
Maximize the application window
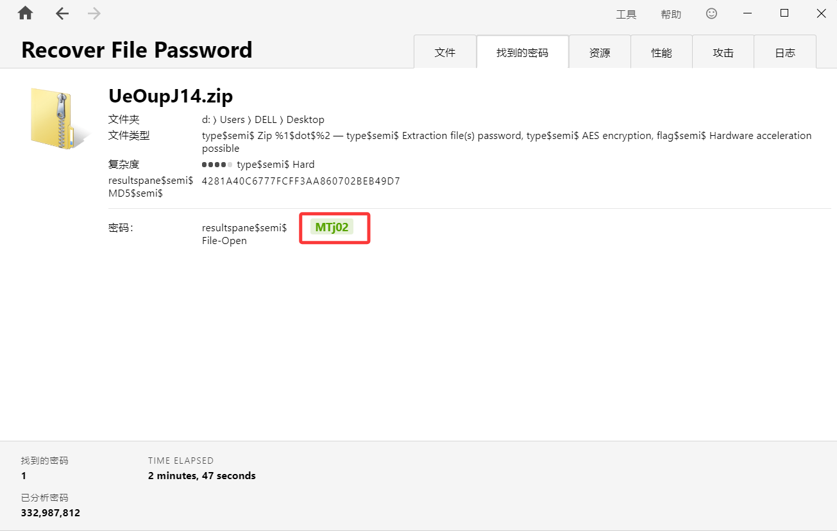point(784,13)
